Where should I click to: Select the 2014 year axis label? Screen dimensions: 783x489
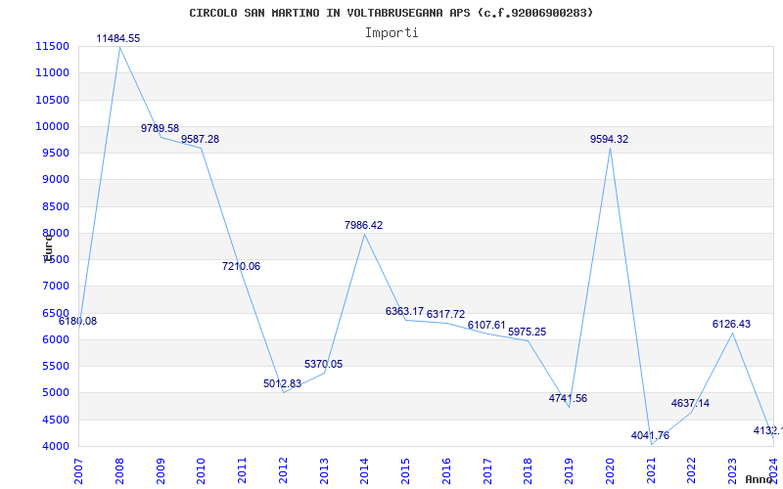point(364,471)
